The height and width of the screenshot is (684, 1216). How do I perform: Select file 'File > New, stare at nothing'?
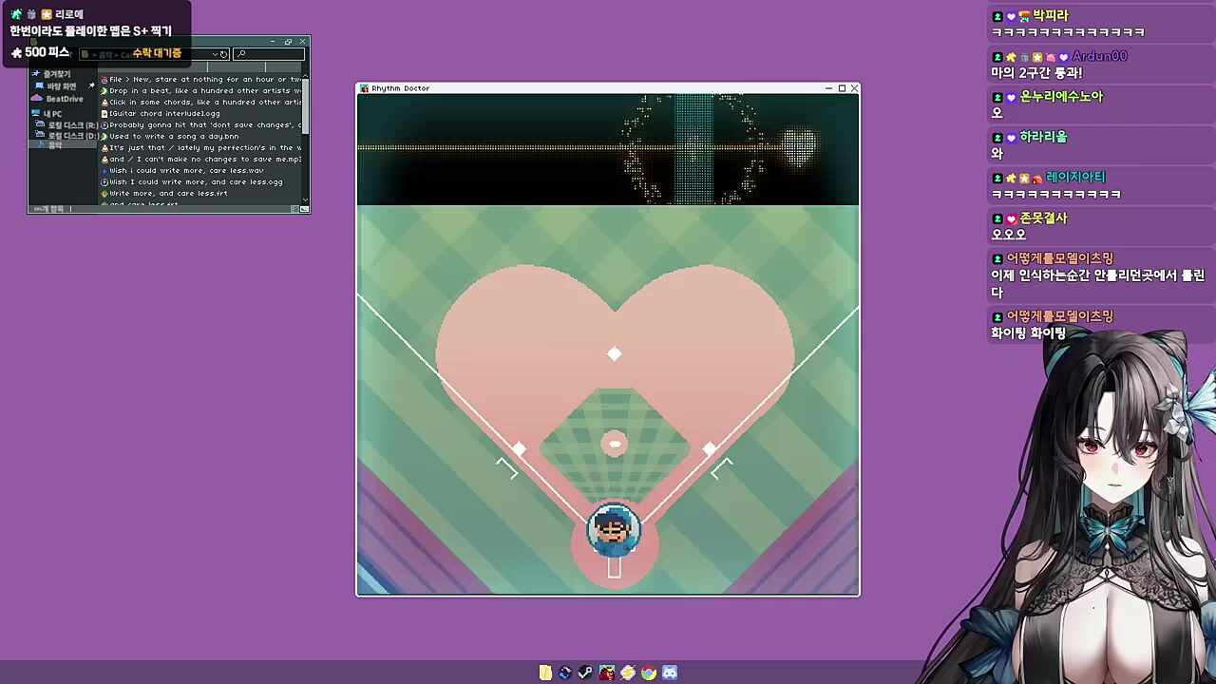pyautogui.click(x=201, y=80)
